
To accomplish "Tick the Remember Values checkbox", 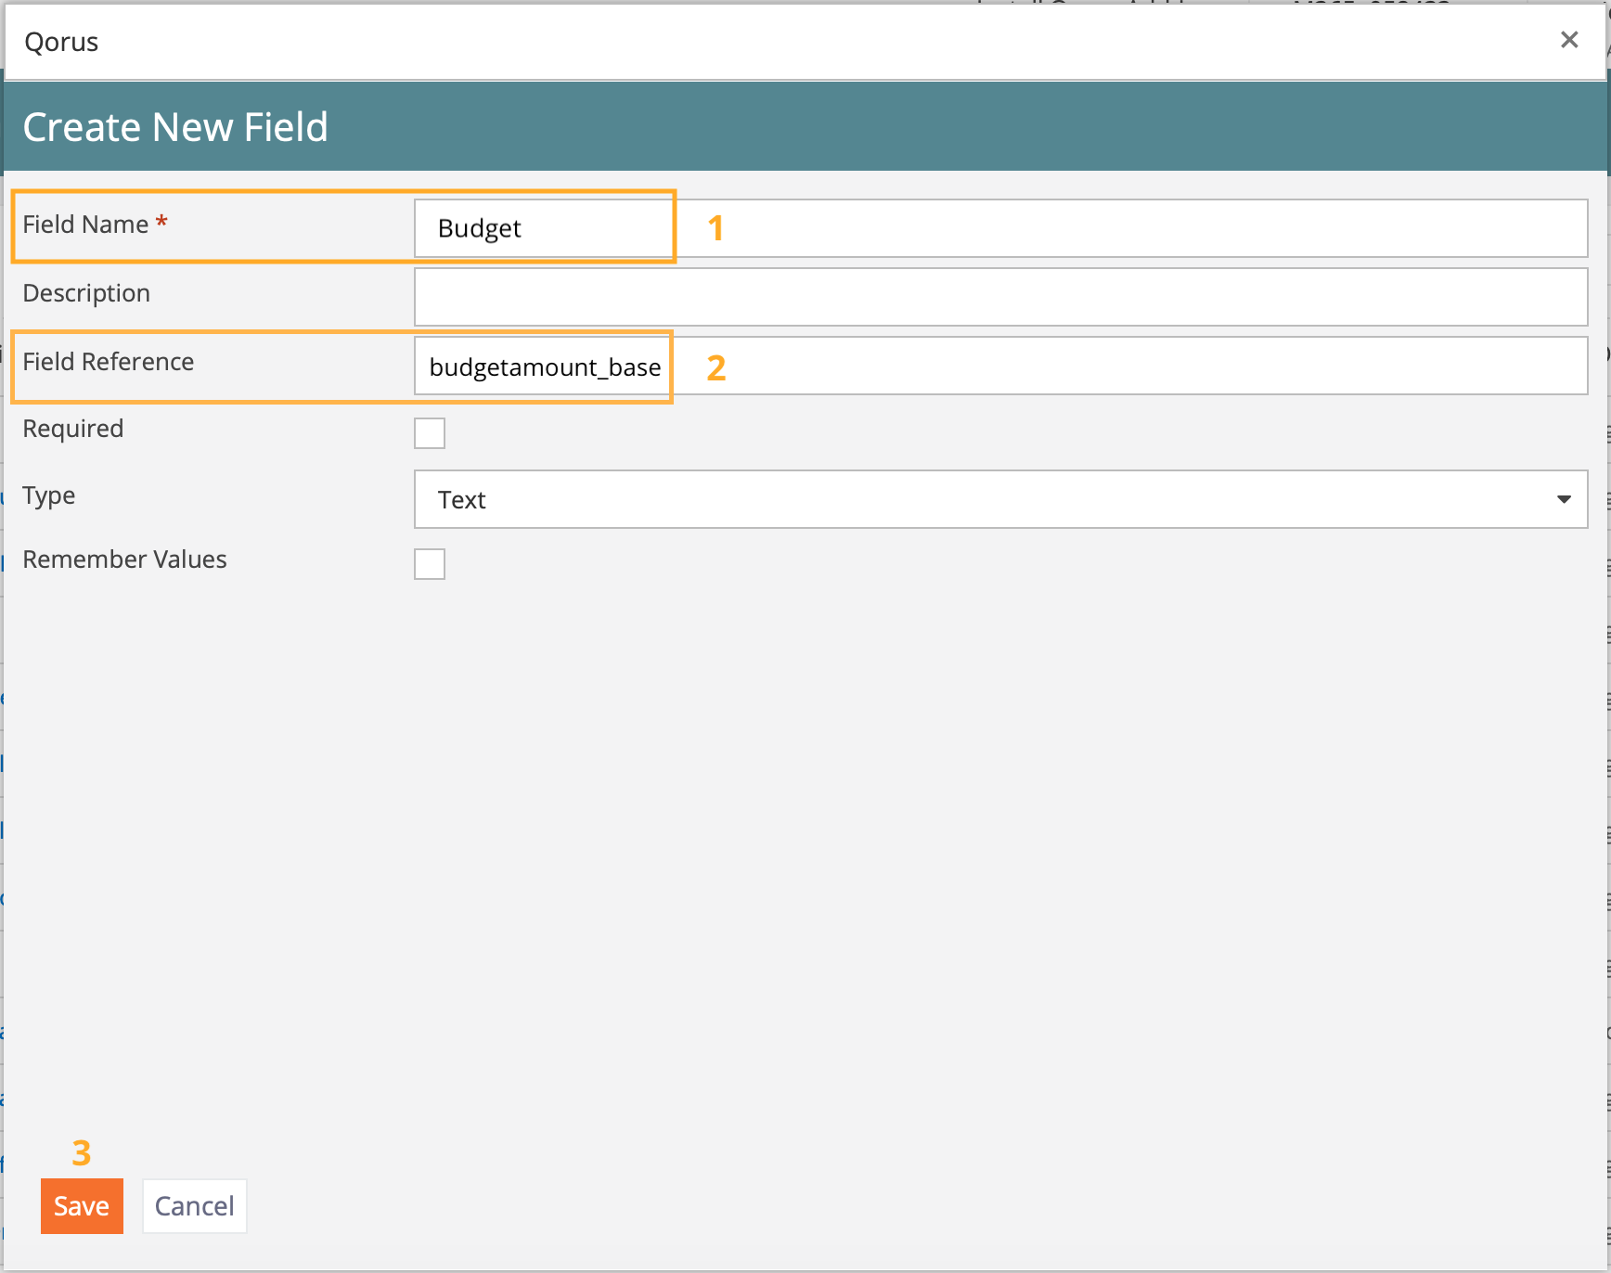I will click(430, 564).
